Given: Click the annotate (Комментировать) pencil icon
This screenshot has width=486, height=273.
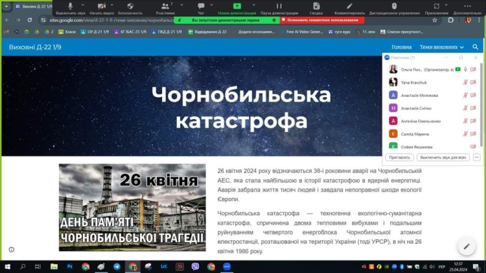Looking at the screenshot, I should pos(349,6).
